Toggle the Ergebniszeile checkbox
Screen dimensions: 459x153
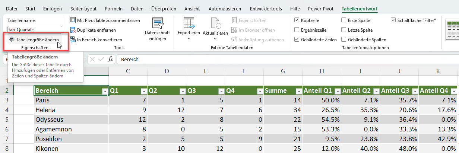pos(297,30)
